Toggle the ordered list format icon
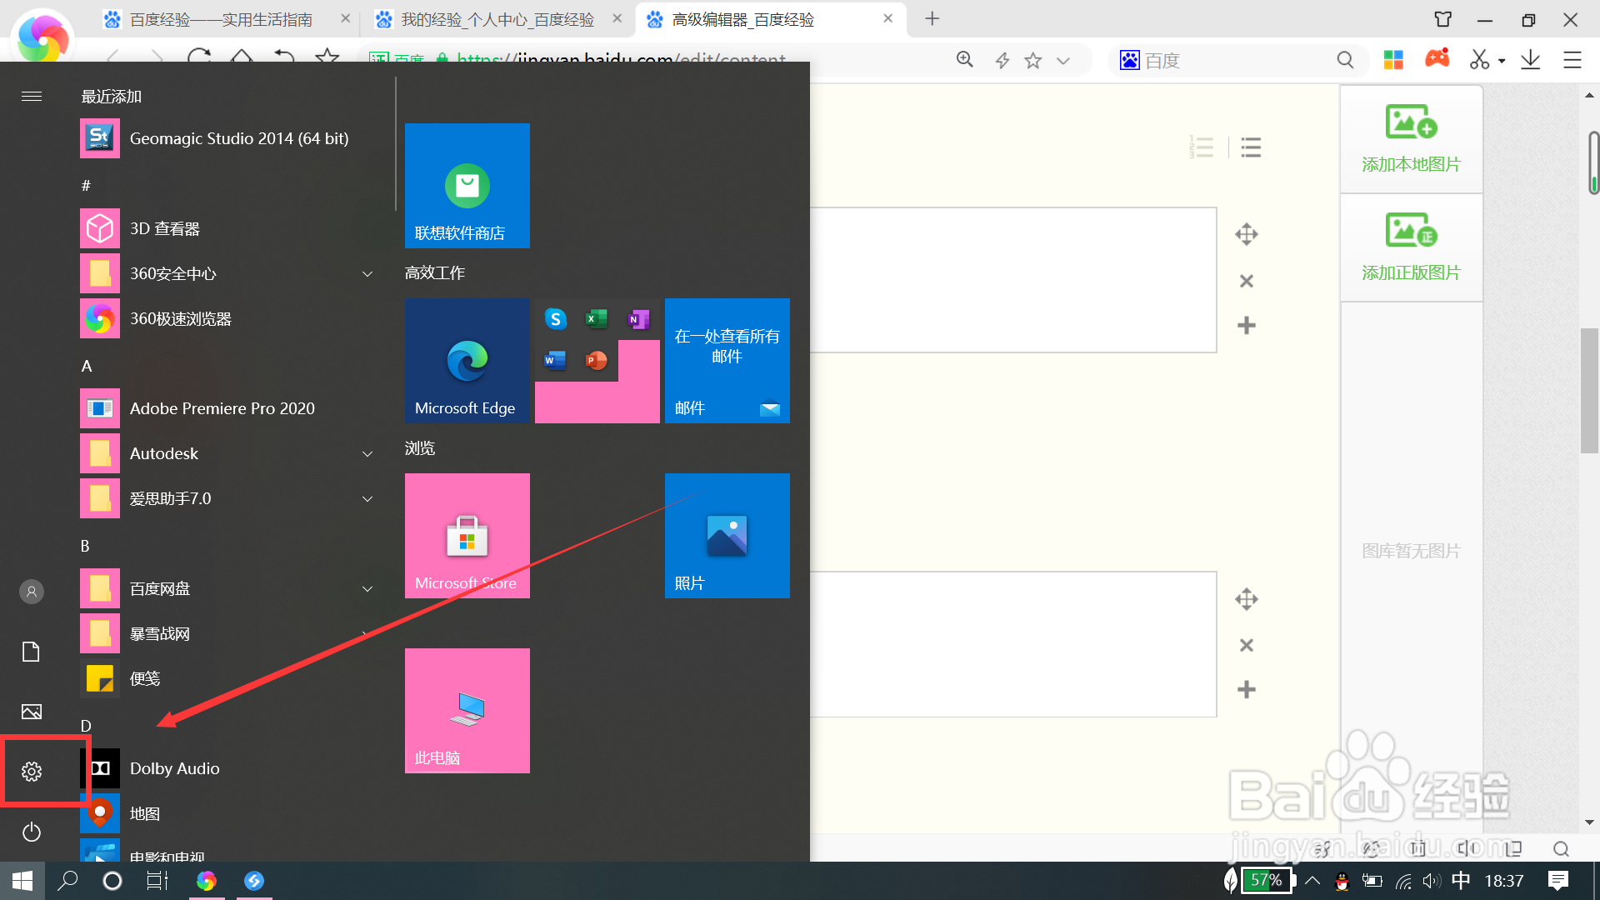Viewport: 1600px width, 900px height. (1202, 147)
